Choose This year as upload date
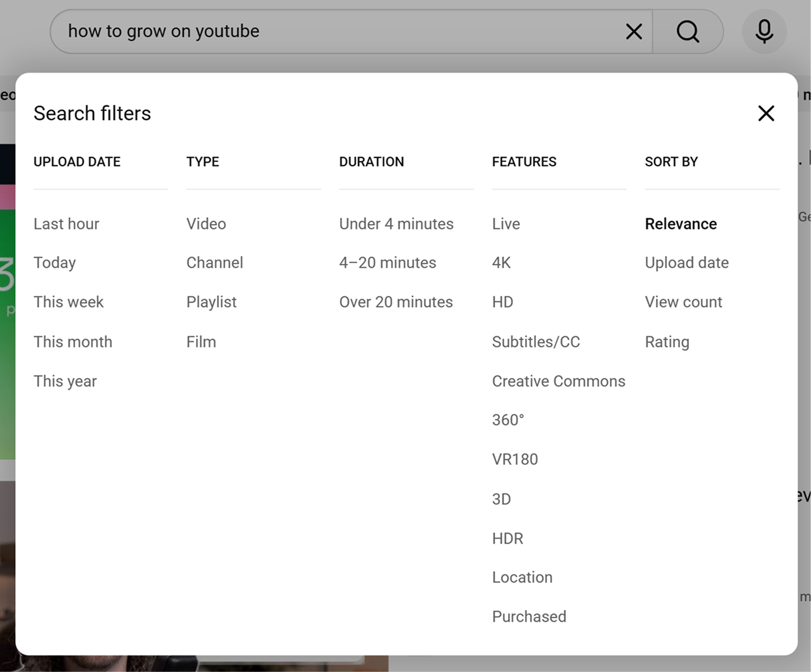The image size is (811, 672). pyautogui.click(x=65, y=381)
